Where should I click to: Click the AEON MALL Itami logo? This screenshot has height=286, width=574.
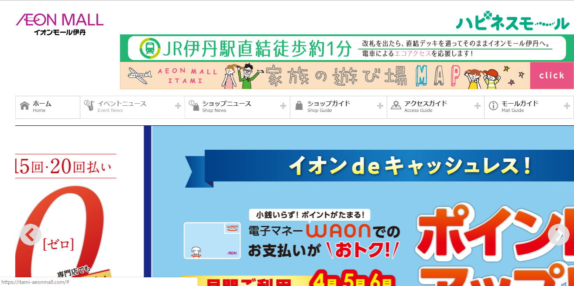pyautogui.click(x=60, y=24)
